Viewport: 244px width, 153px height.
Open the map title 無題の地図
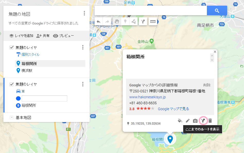19,14
